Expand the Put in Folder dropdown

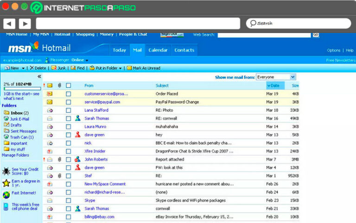pos(121,68)
